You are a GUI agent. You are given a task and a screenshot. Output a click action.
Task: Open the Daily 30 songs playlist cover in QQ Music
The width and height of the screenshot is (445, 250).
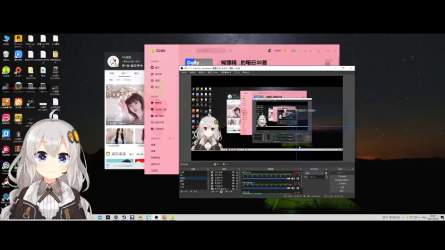[199, 63]
